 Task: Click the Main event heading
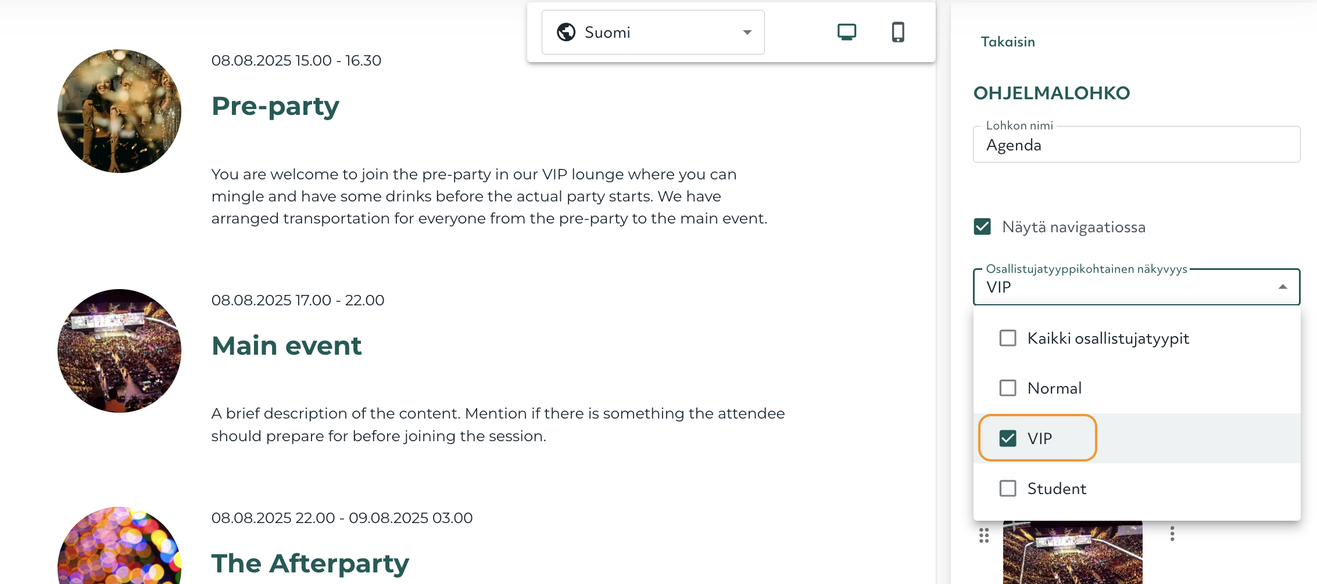point(287,346)
